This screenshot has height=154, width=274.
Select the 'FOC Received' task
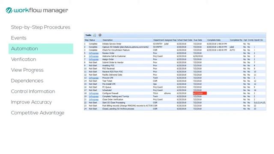108,68
